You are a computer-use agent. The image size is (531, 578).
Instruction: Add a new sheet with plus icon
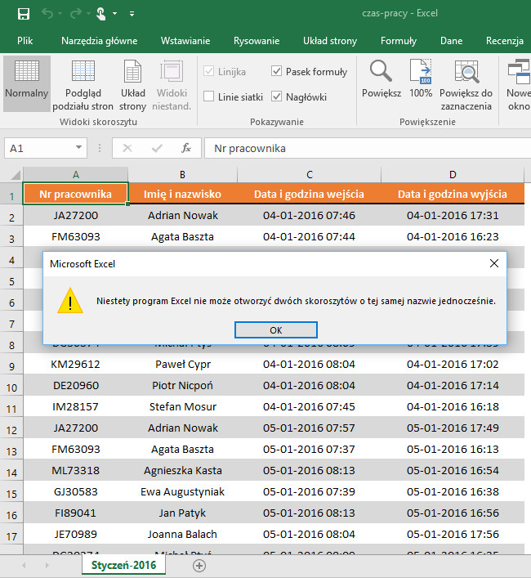pos(199,565)
